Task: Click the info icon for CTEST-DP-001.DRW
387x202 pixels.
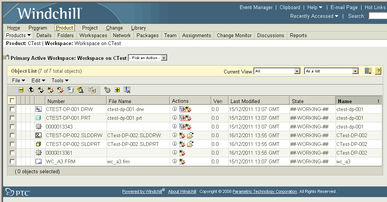Action: point(175,109)
